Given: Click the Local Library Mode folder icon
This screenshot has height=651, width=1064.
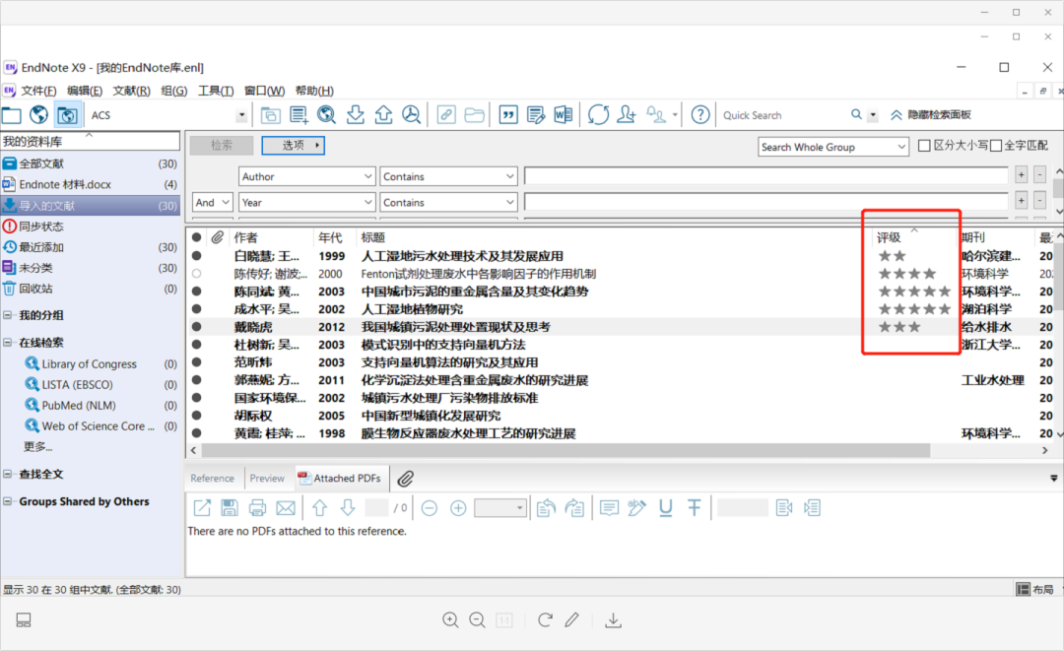Looking at the screenshot, I should [x=12, y=115].
